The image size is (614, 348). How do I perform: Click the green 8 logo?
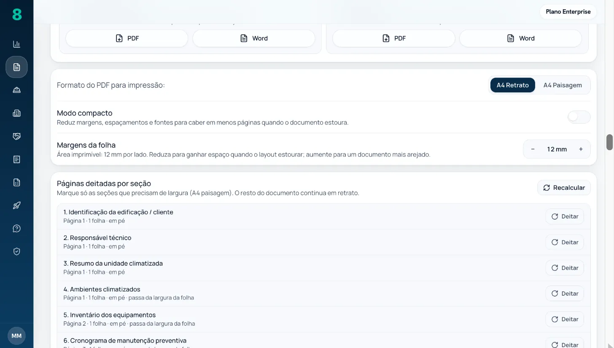(x=16, y=15)
